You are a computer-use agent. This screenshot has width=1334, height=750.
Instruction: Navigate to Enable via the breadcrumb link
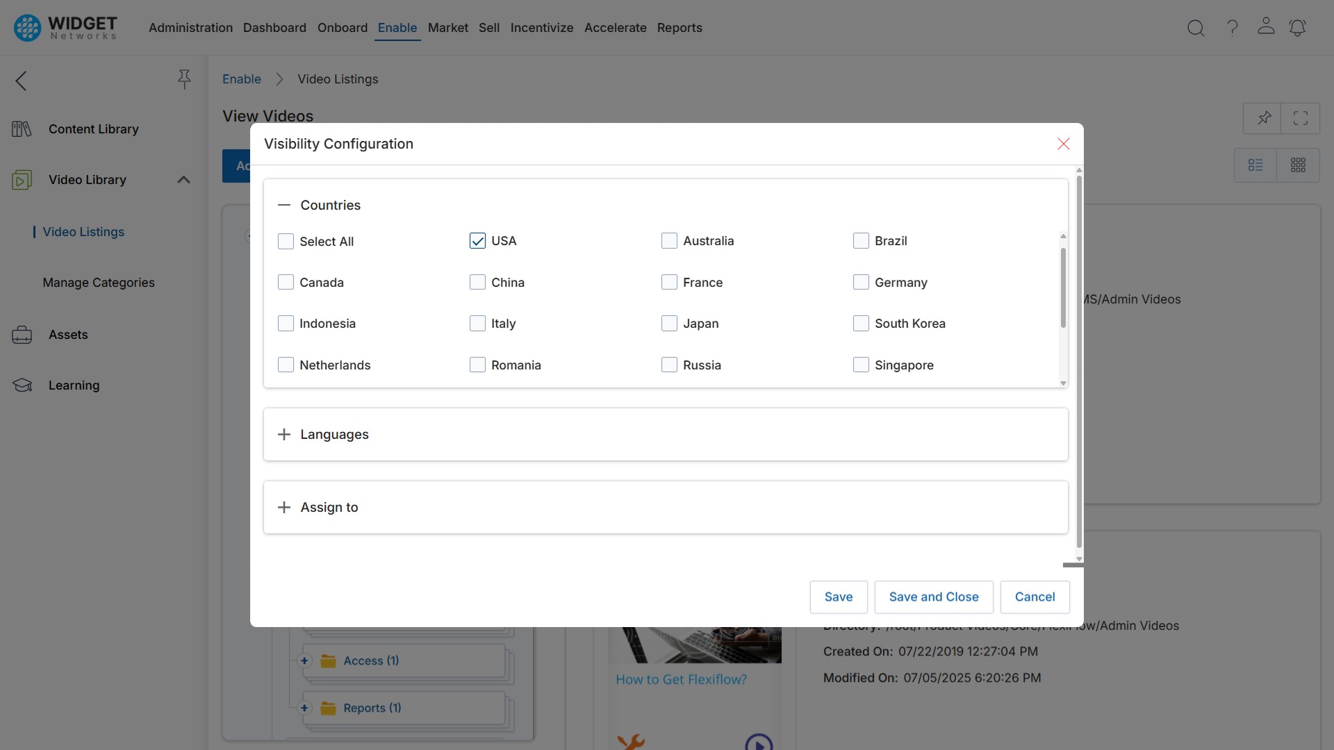(241, 78)
